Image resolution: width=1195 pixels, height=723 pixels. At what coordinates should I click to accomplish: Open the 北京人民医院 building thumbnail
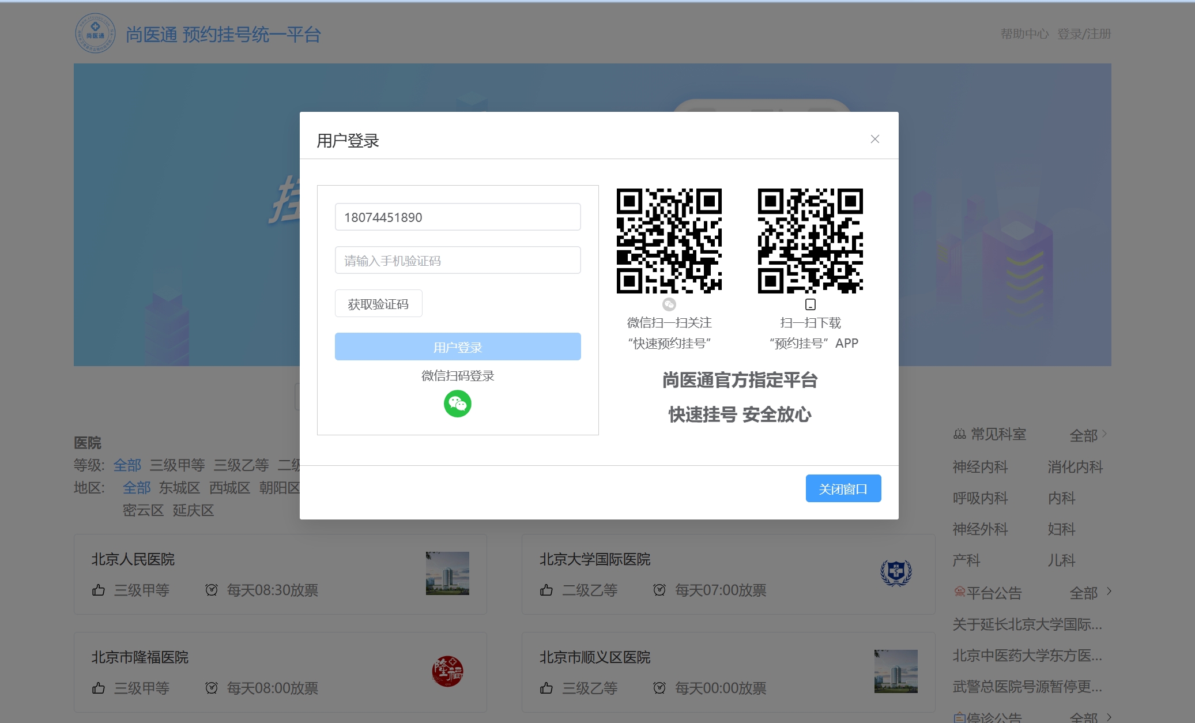click(447, 573)
